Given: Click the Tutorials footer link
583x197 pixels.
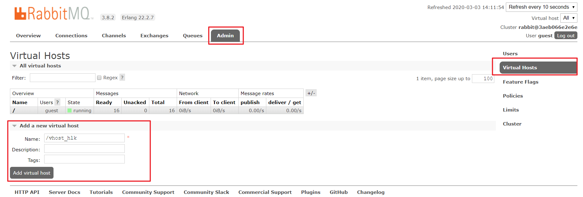Looking at the screenshot, I should pyautogui.click(x=101, y=192).
